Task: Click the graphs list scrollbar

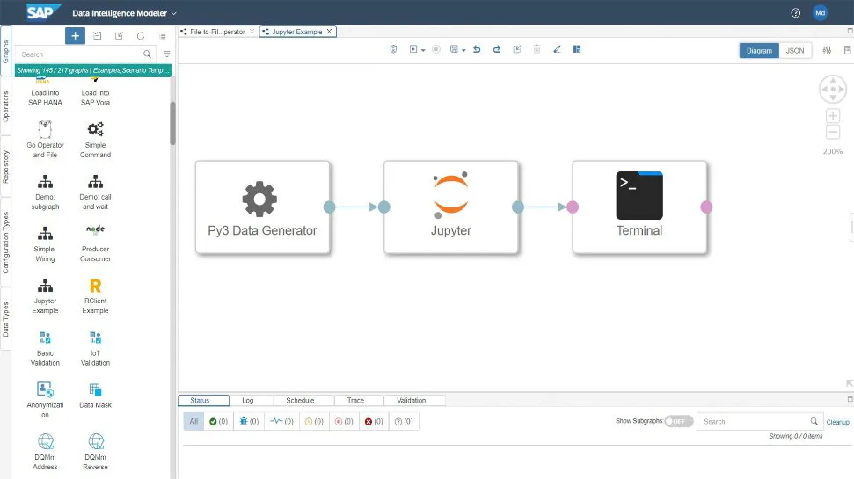Action: pos(172,124)
